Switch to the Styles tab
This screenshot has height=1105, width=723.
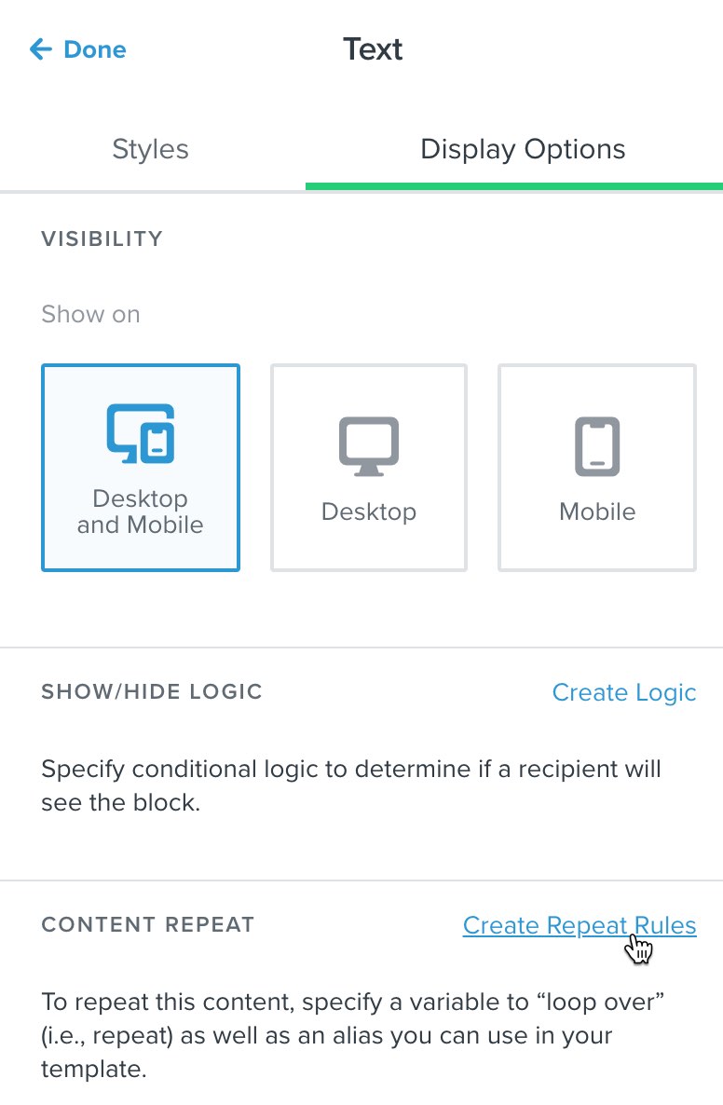coord(150,149)
